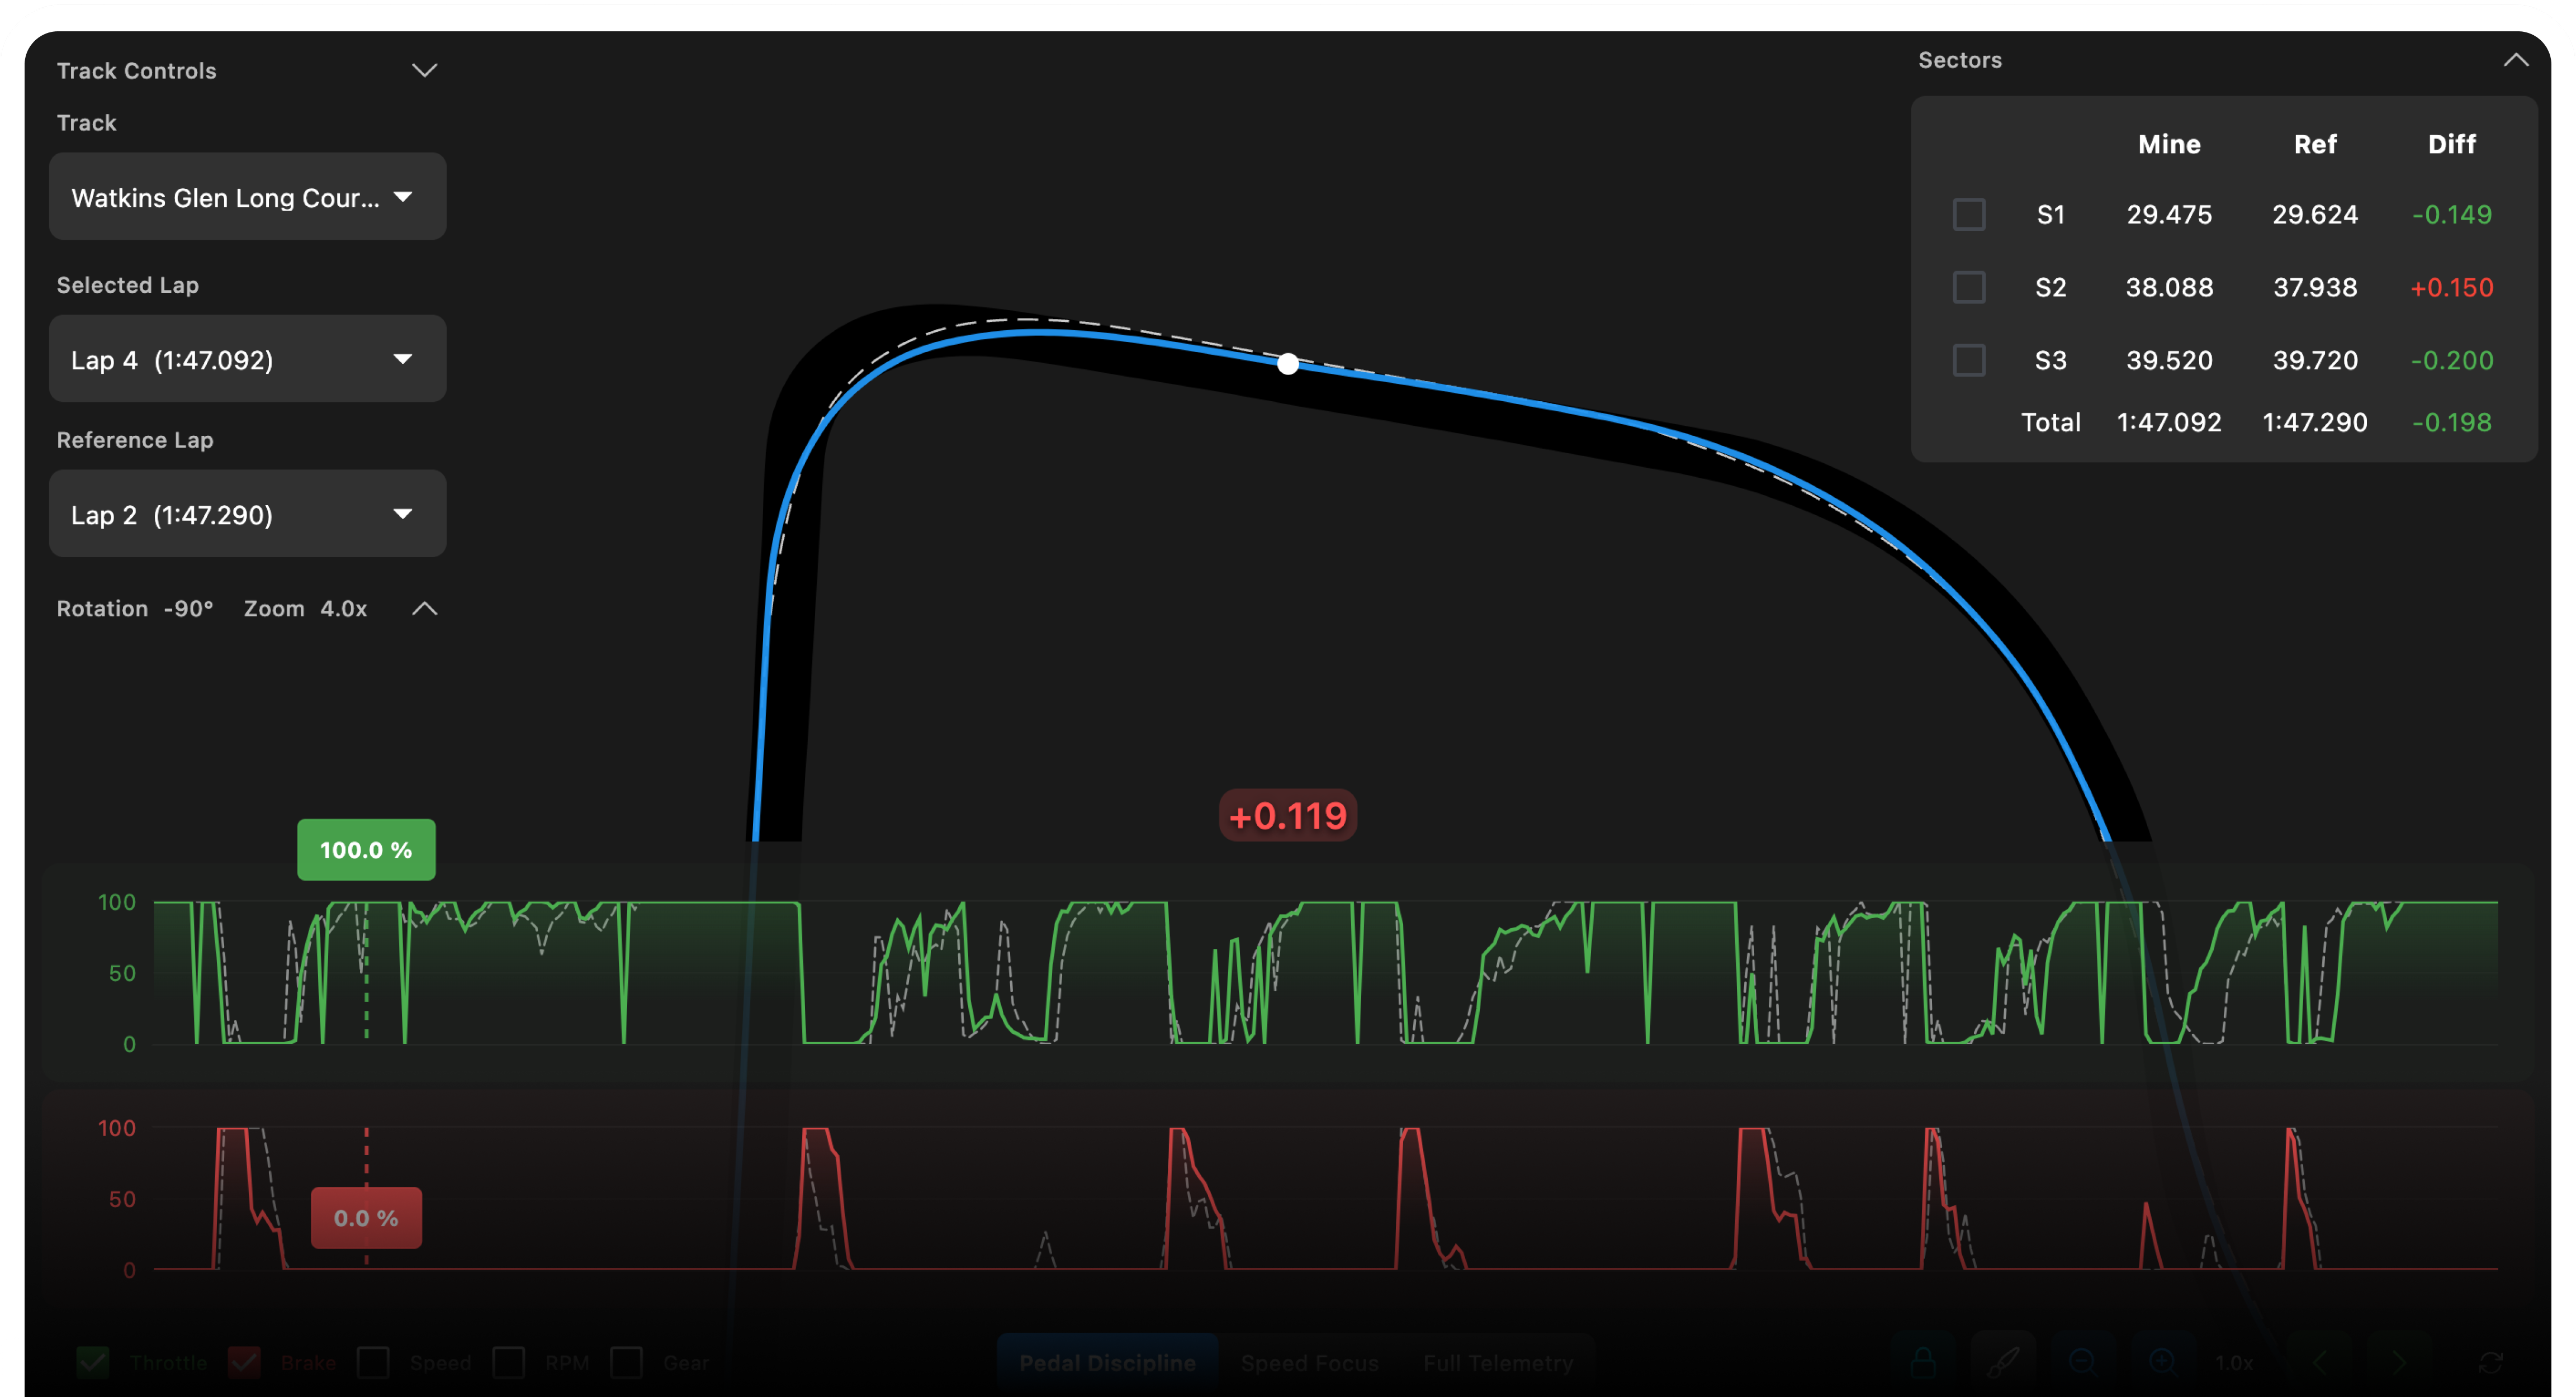Open the Reference Lap dropdown
The height and width of the screenshot is (1397, 2576).
coord(247,515)
